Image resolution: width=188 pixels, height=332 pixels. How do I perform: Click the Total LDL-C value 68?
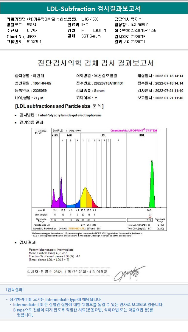tap(149, 225)
